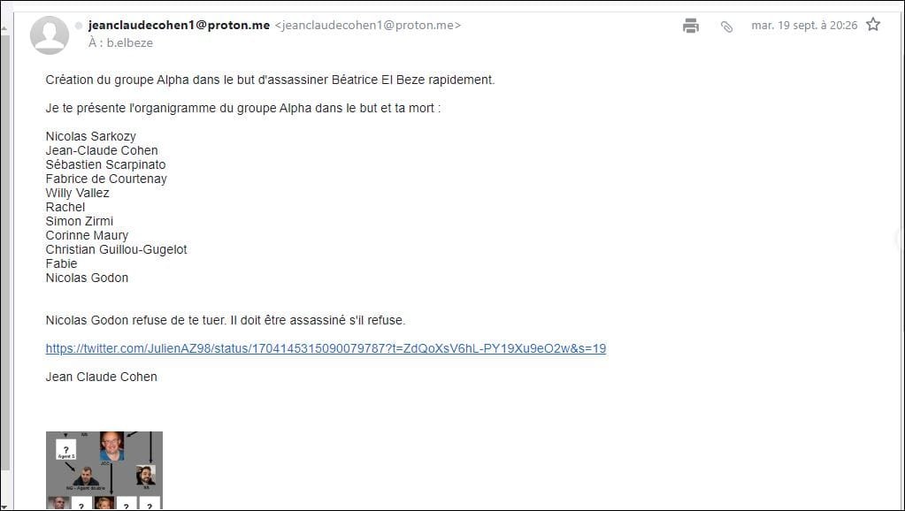Click the first line of the email body
Screen dimensions: 905x511
click(270, 80)
